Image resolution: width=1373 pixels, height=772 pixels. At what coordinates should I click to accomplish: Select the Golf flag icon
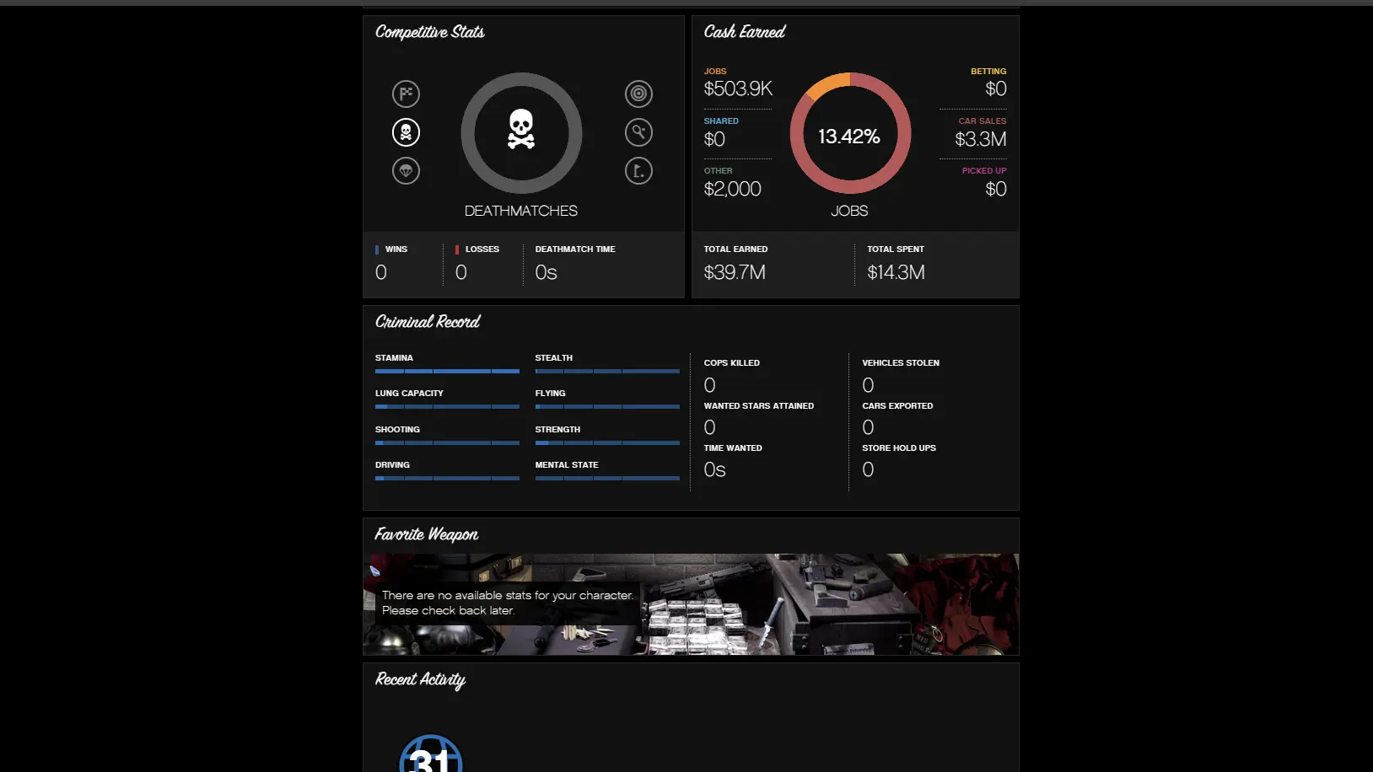638,171
